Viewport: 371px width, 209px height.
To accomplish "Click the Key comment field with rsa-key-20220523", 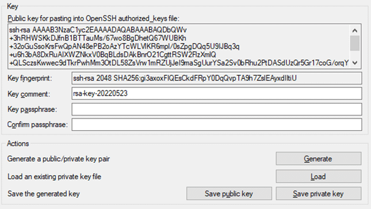I will tap(217, 93).
